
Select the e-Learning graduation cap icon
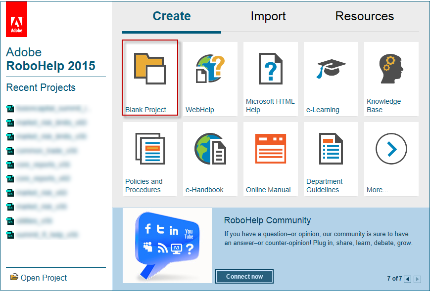tap(331, 69)
